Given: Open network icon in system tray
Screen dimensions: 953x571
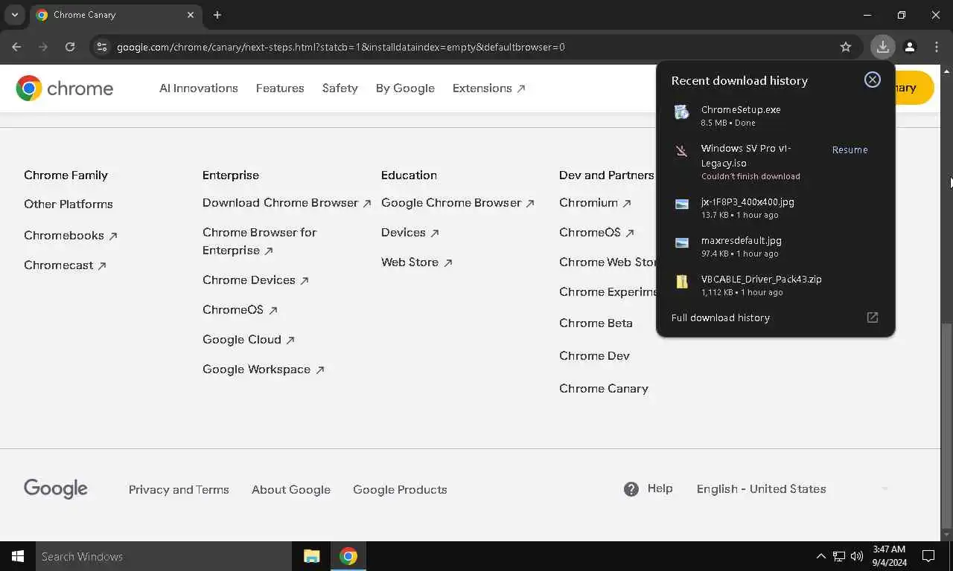Looking at the screenshot, I should (839, 556).
